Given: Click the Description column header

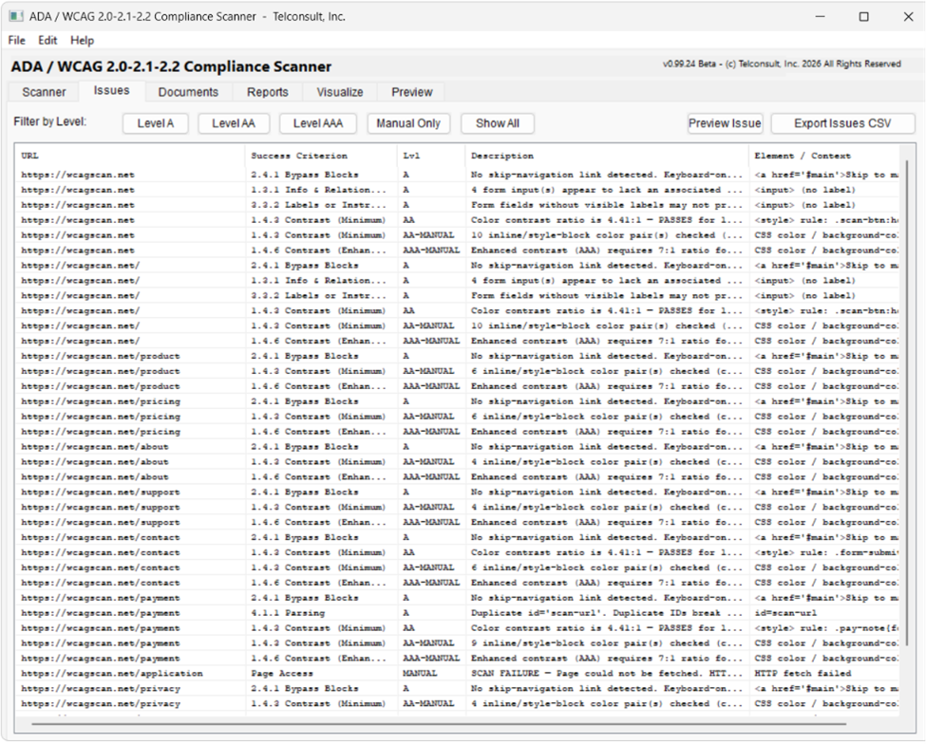Looking at the screenshot, I should pyautogui.click(x=607, y=156).
